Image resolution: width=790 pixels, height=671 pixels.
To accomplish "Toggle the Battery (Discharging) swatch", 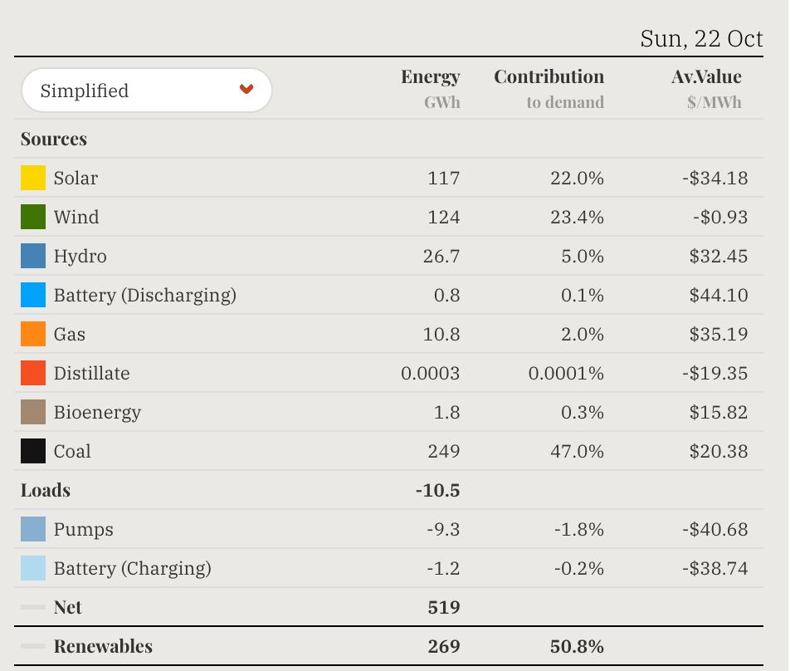I will tap(33, 295).
